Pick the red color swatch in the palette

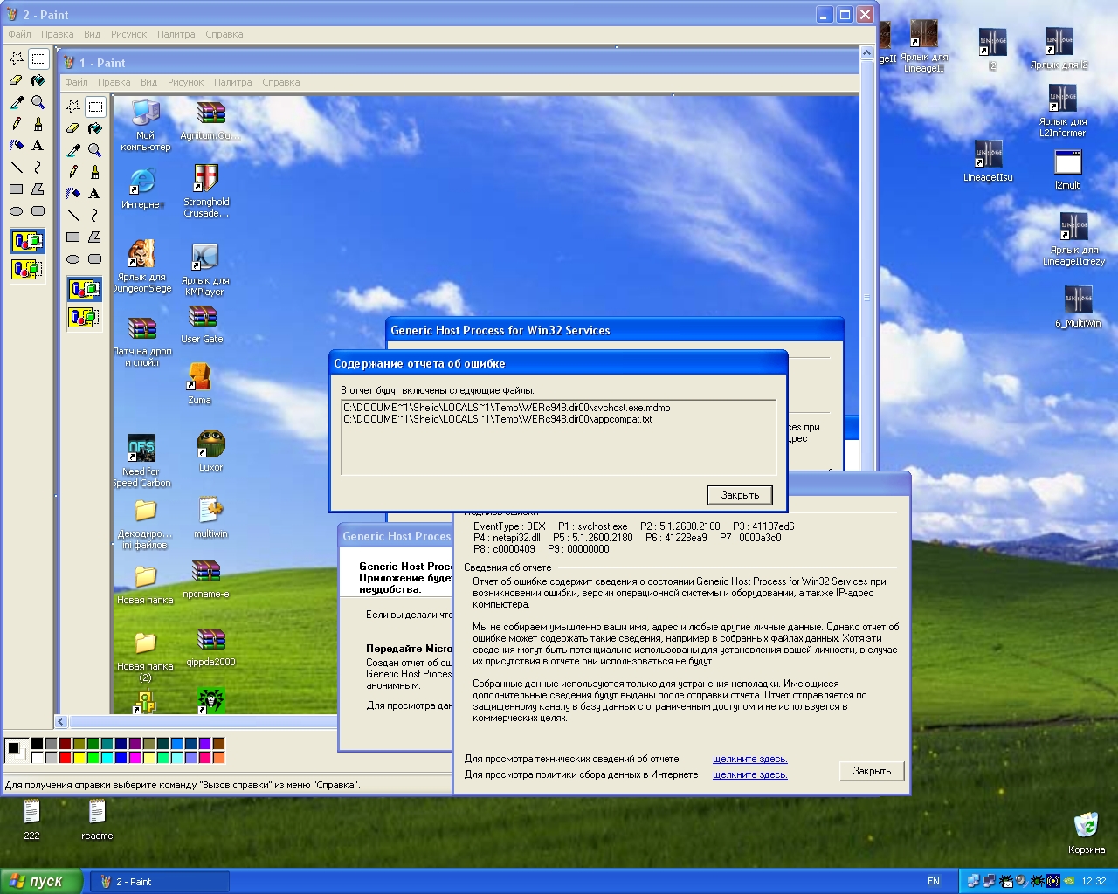[66, 757]
